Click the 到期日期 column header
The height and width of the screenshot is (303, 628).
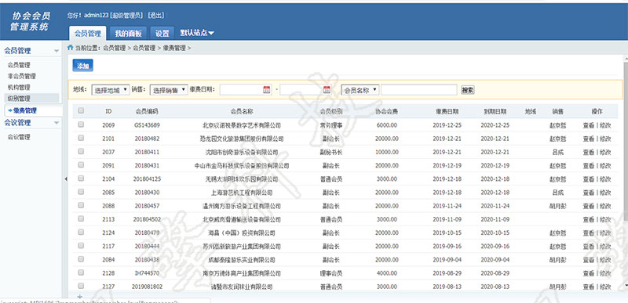click(495, 111)
